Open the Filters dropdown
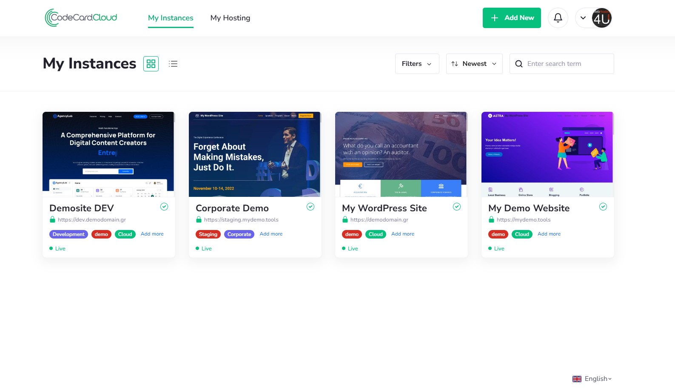The height and width of the screenshot is (389, 675). click(x=417, y=64)
